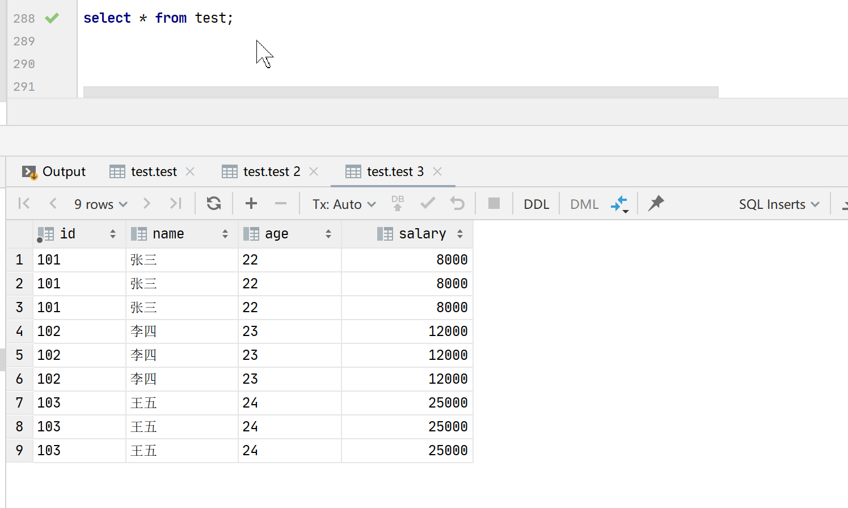
Task: Pin the current result tab
Action: [656, 204]
